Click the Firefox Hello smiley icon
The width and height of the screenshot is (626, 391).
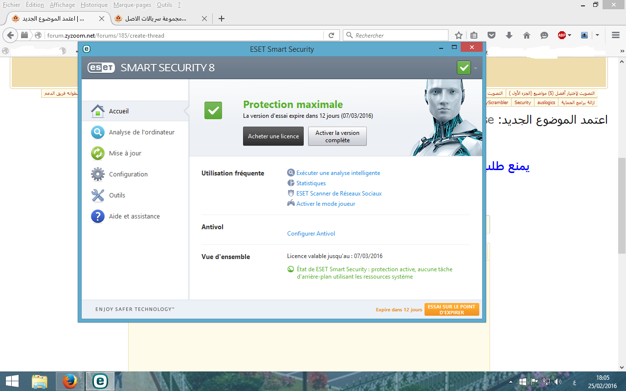pyautogui.click(x=544, y=35)
